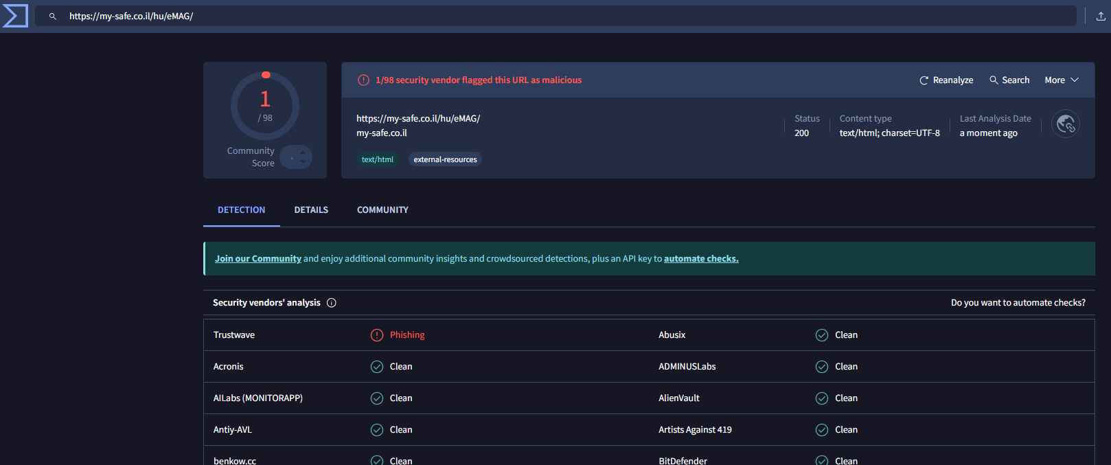Click the URL search input field
The width and height of the screenshot is (1111, 465).
[549, 16]
